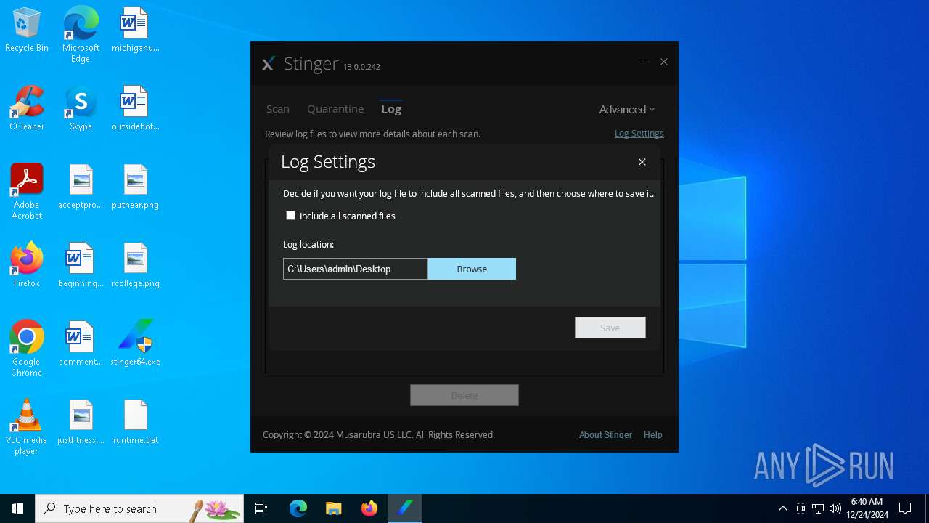The height and width of the screenshot is (523, 929).
Task: Open the Recycle Bin desktop icon
Action: point(27,31)
